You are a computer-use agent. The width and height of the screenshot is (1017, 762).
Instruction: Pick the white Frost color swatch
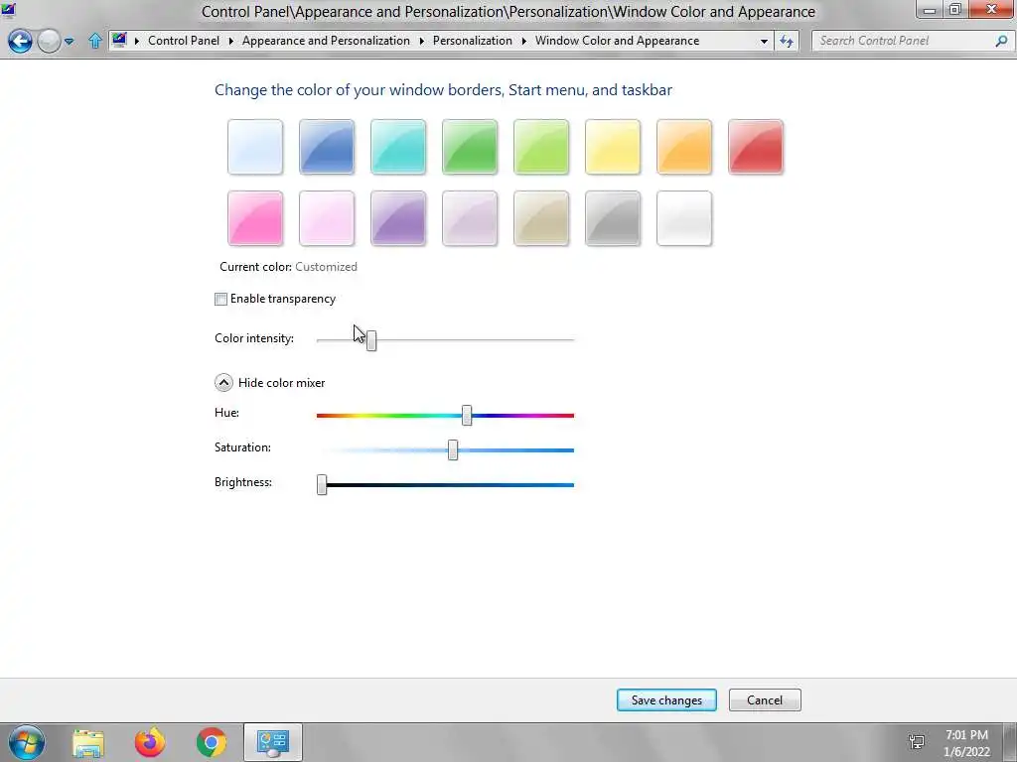coord(684,218)
